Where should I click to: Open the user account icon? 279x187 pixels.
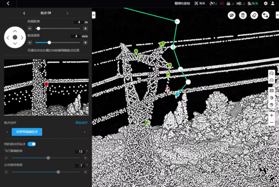tap(272, 4)
